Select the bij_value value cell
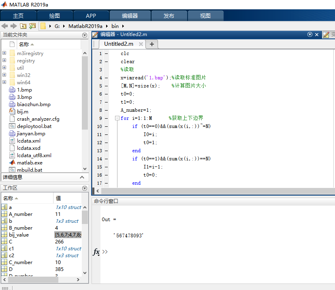This screenshot has width=335, height=290. (68, 235)
